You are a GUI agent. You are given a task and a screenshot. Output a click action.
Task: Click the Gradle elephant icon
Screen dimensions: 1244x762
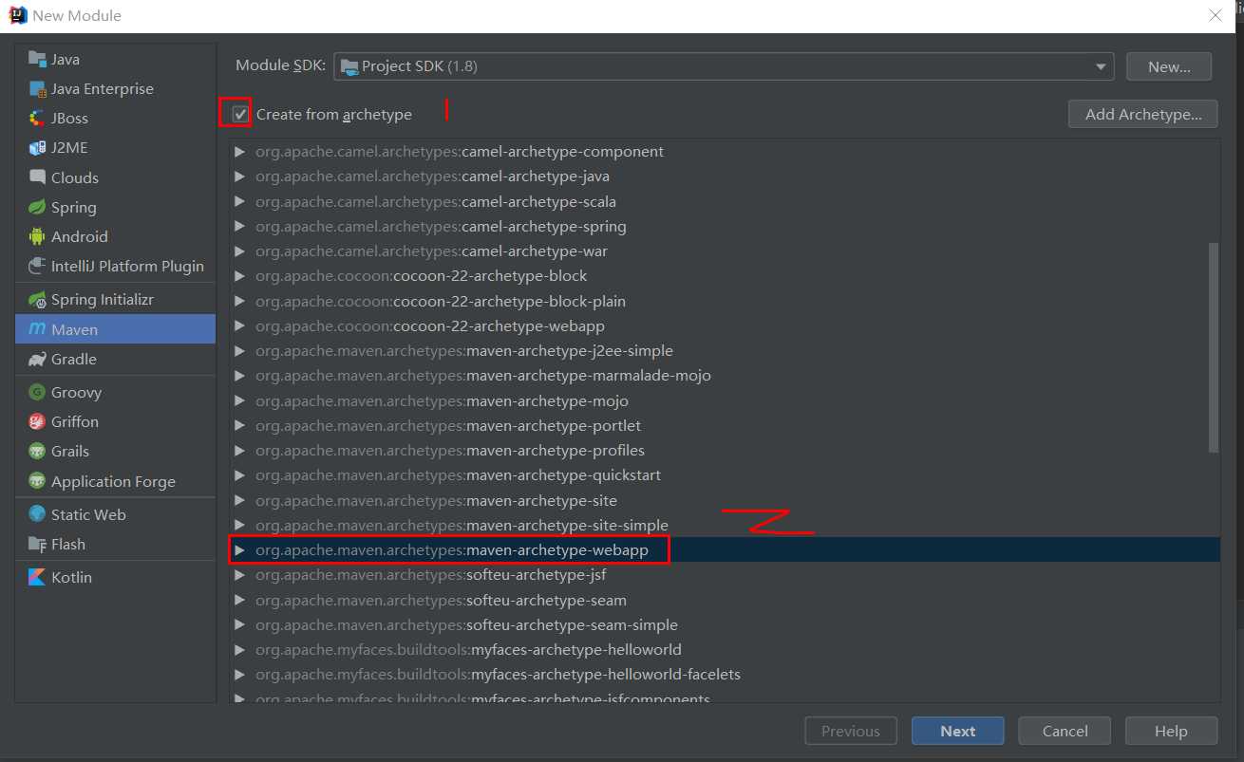[37, 359]
